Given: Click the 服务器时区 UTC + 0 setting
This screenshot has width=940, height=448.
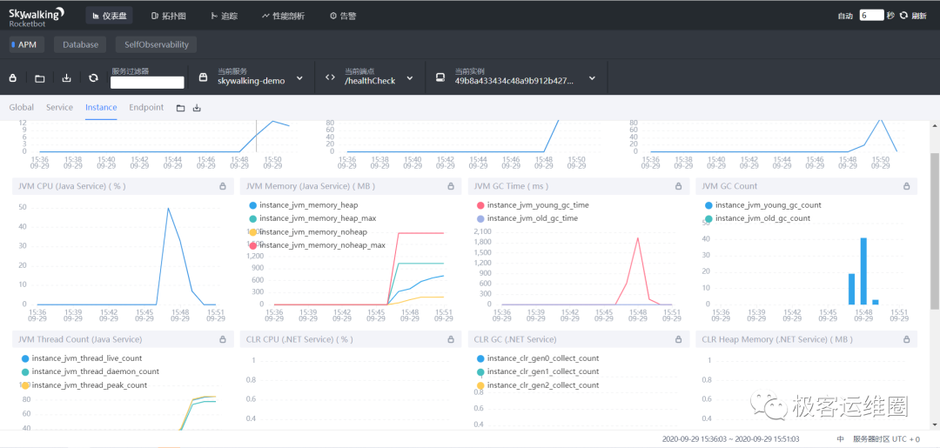Looking at the screenshot, I should tap(886, 439).
